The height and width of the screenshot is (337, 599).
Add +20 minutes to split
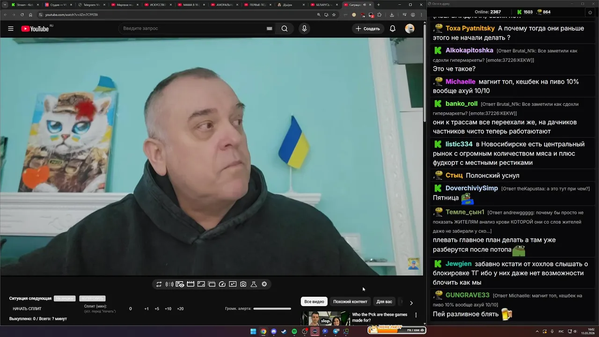(x=180, y=309)
